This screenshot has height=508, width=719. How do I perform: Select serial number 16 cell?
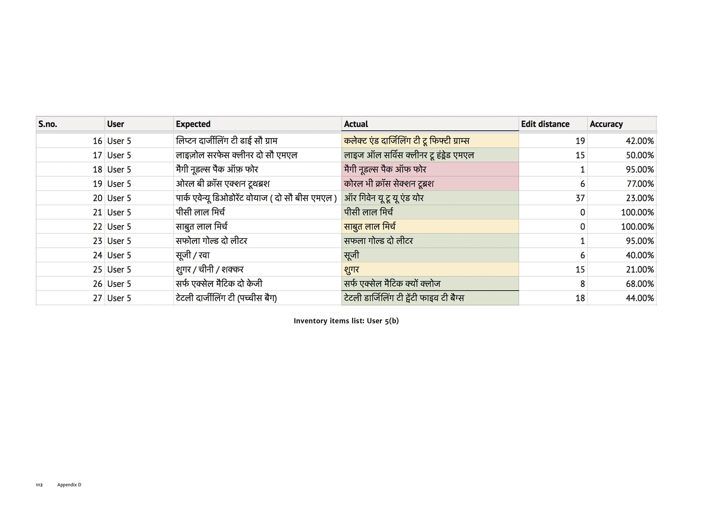coord(97,141)
